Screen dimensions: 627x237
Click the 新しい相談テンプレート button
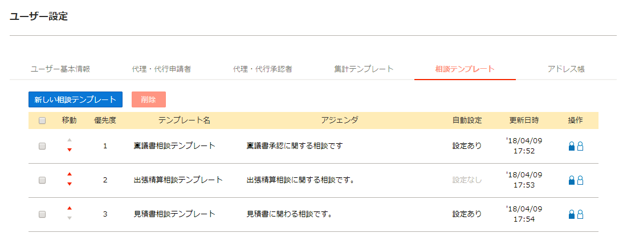coord(76,100)
